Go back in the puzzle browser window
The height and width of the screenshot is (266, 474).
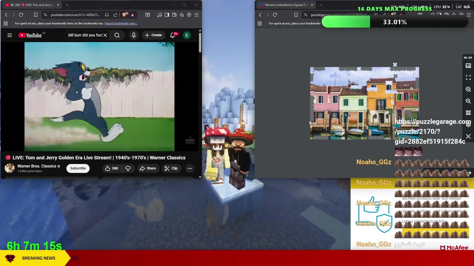[x=260, y=15]
